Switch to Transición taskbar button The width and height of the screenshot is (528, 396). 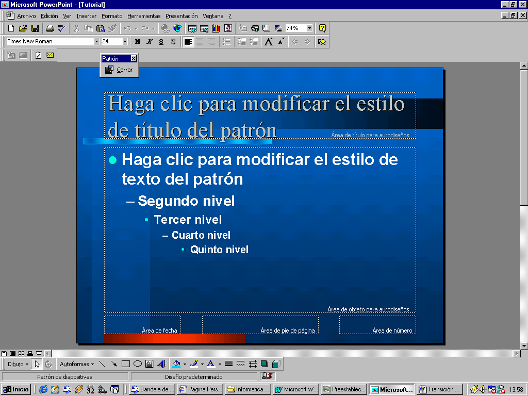point(440,389)
